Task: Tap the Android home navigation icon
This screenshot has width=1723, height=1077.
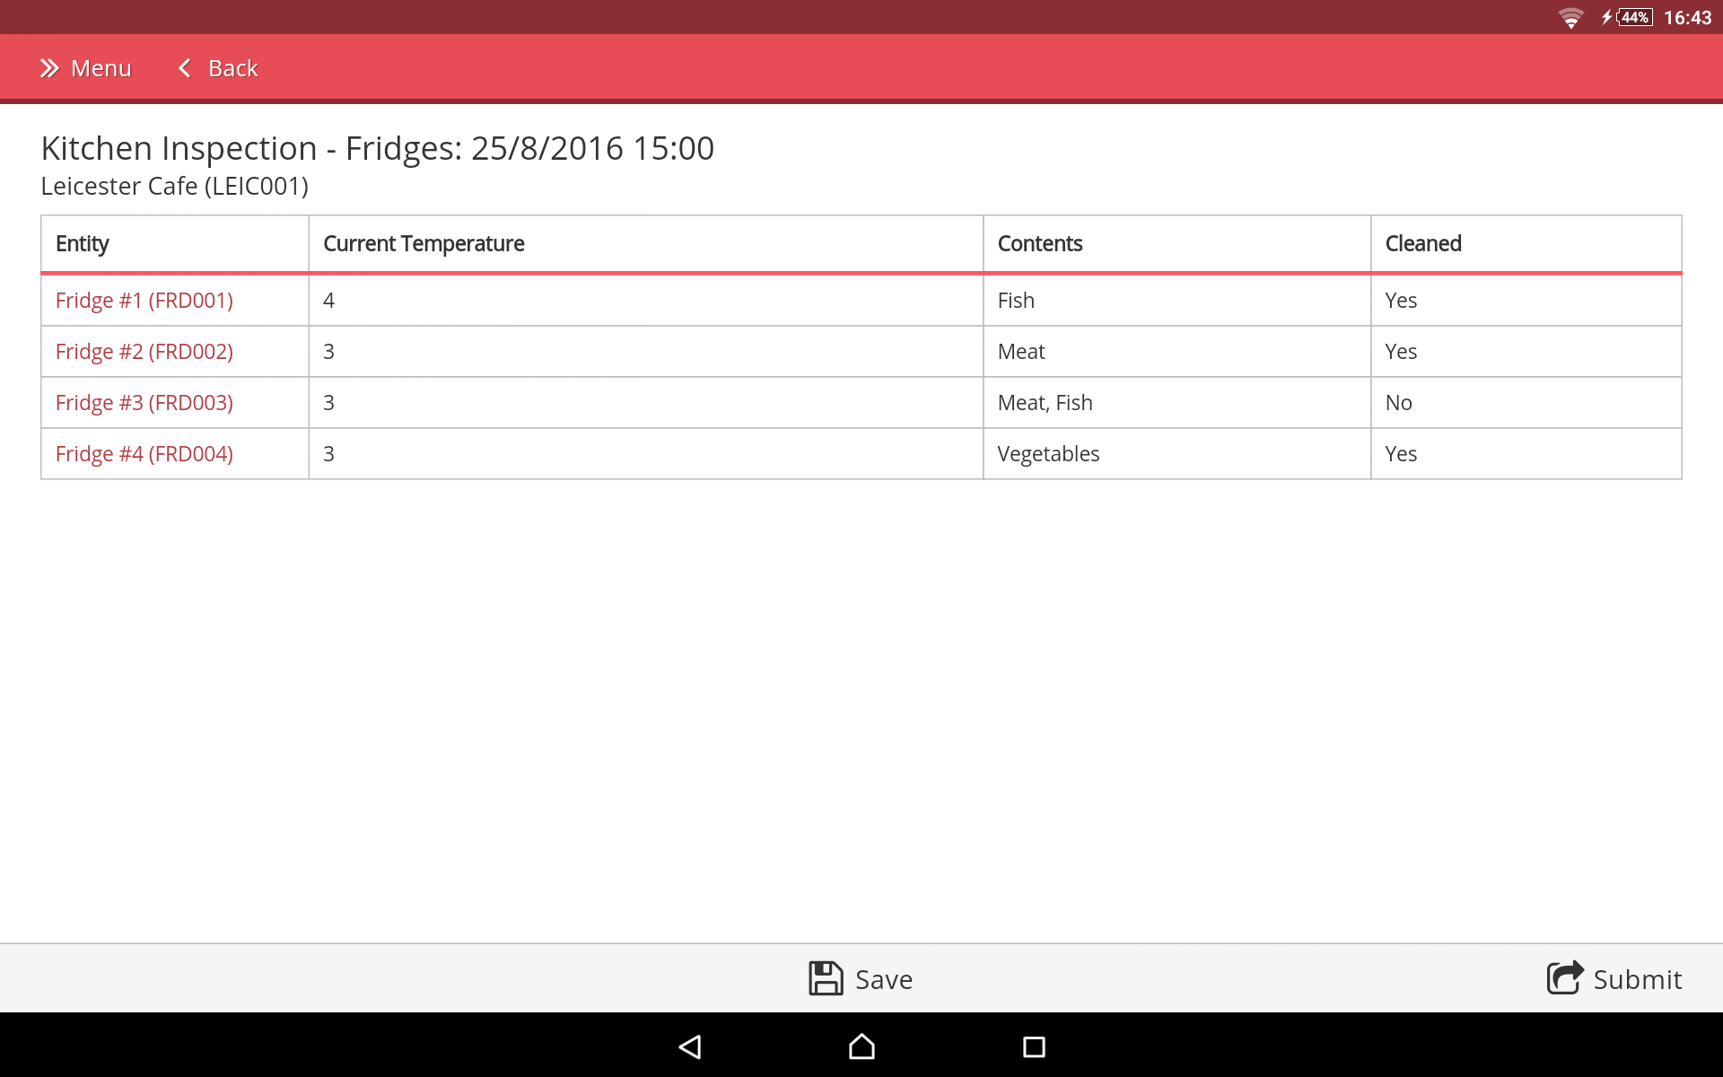Action: click(x=861, y=1046)
